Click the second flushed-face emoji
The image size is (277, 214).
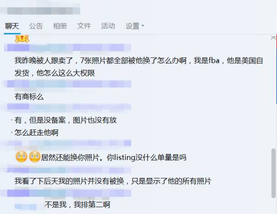point(35,157)
